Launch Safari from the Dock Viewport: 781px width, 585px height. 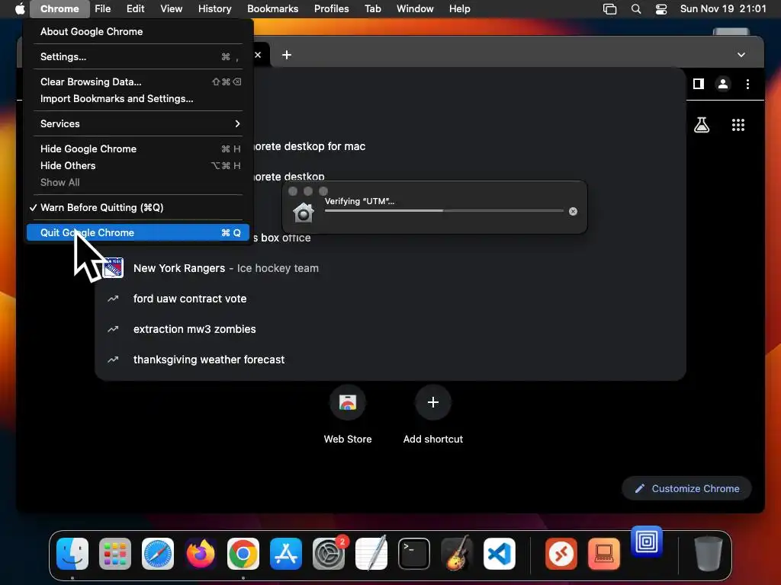pyautogui.click(x=158, y=554)
